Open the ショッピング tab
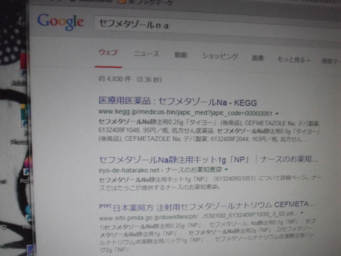This screenshot has height=256, width=341. [219, 56]
